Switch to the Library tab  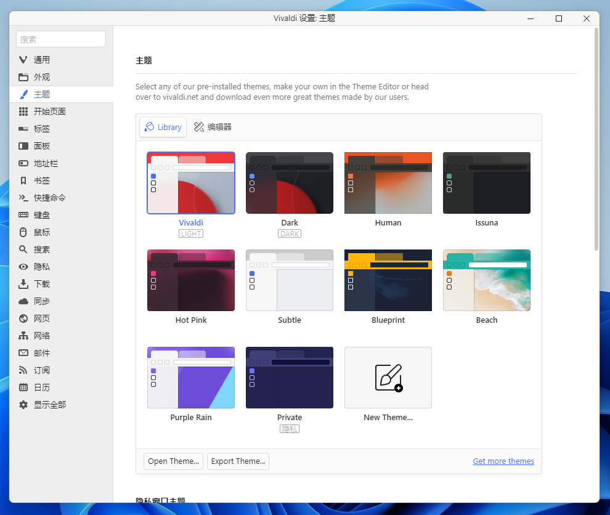pyautogui.click(x=163, y=127)
